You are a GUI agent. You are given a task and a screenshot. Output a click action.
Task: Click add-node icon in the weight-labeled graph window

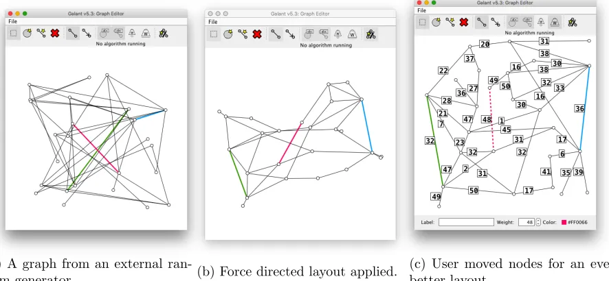436,22
